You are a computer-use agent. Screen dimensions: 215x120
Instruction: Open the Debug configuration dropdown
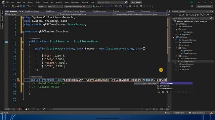(x=42, y=6)
